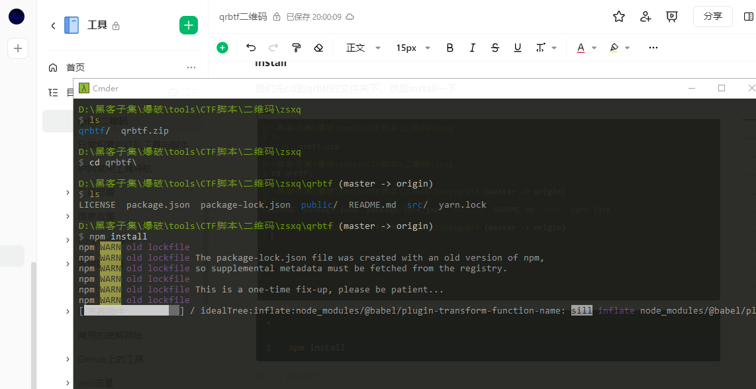Viewport: 756px width, 389px height.
Task: Apply the red font color A
Action: tap(581, 48)
